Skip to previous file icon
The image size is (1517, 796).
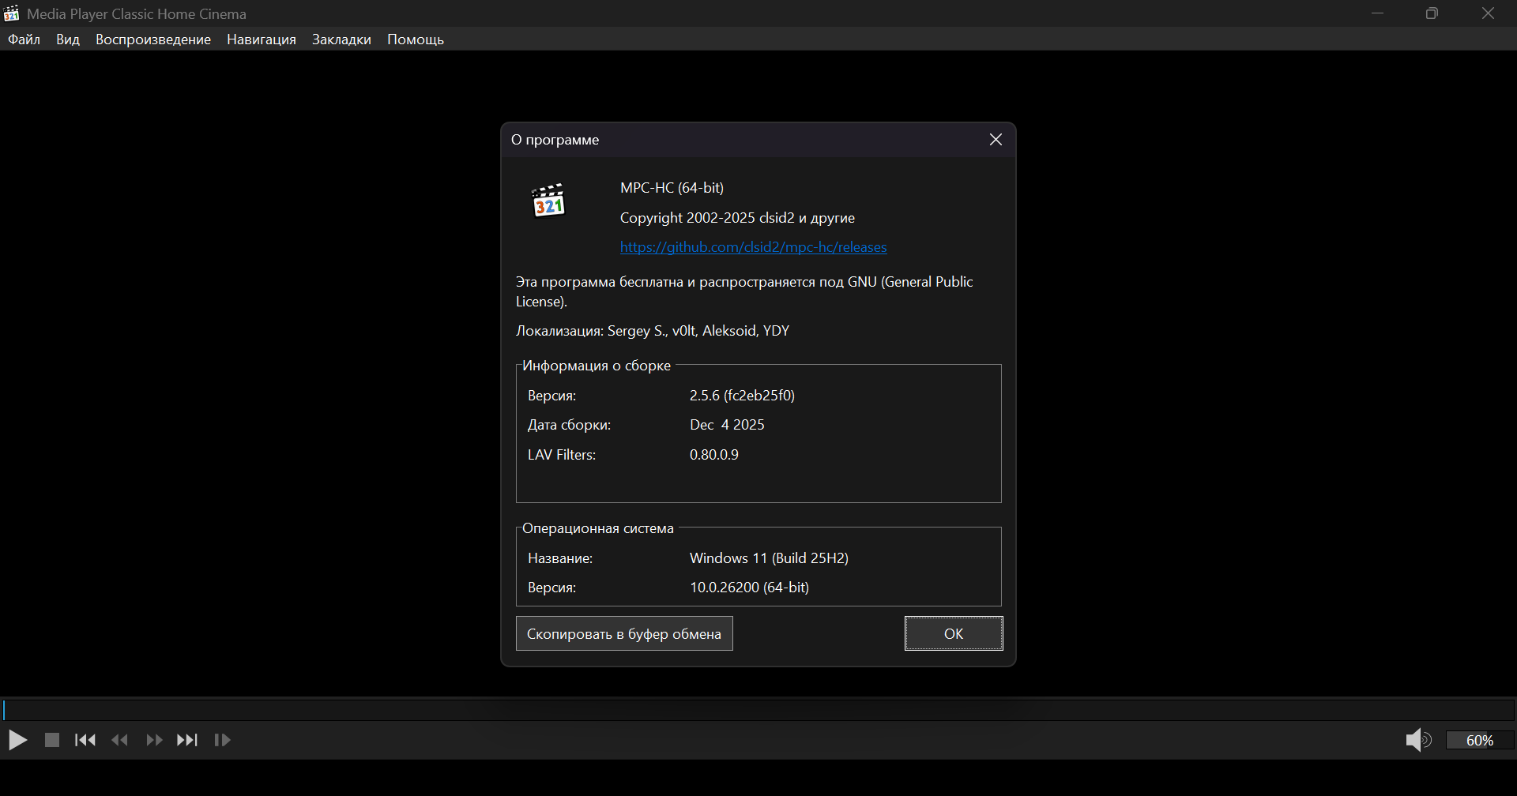coord(85,740)
